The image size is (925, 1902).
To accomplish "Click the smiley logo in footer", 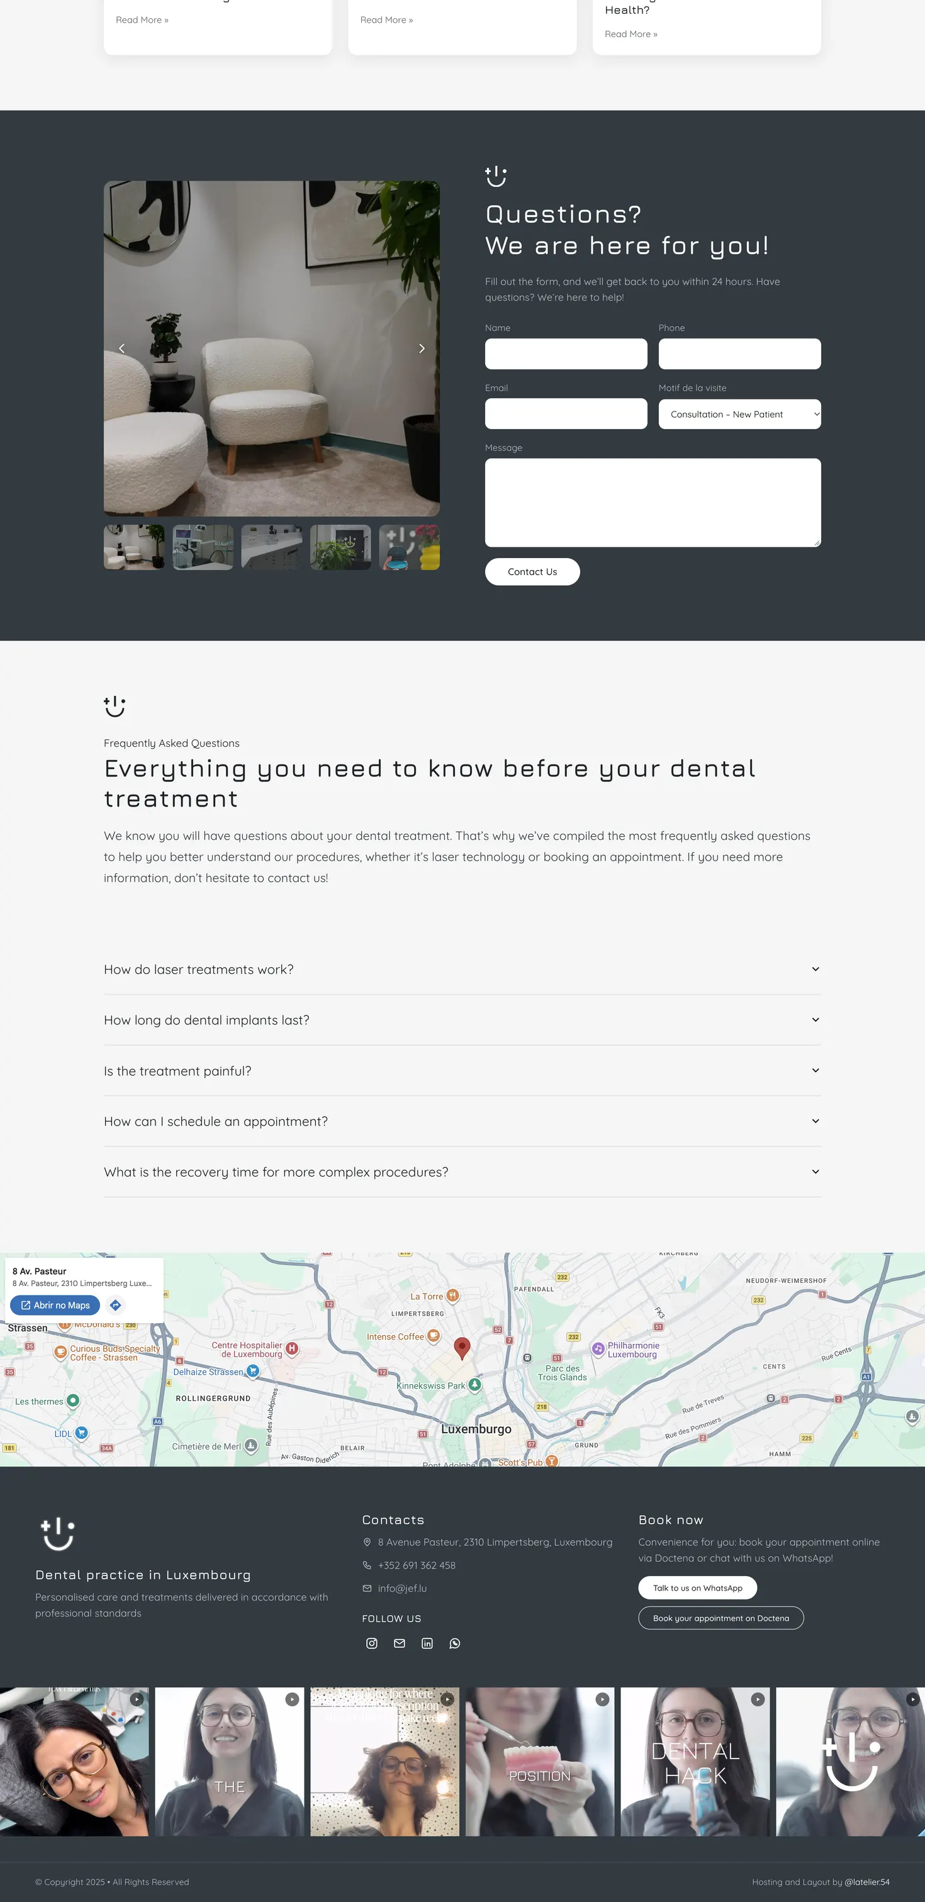I will click(x=58, y=1533).
